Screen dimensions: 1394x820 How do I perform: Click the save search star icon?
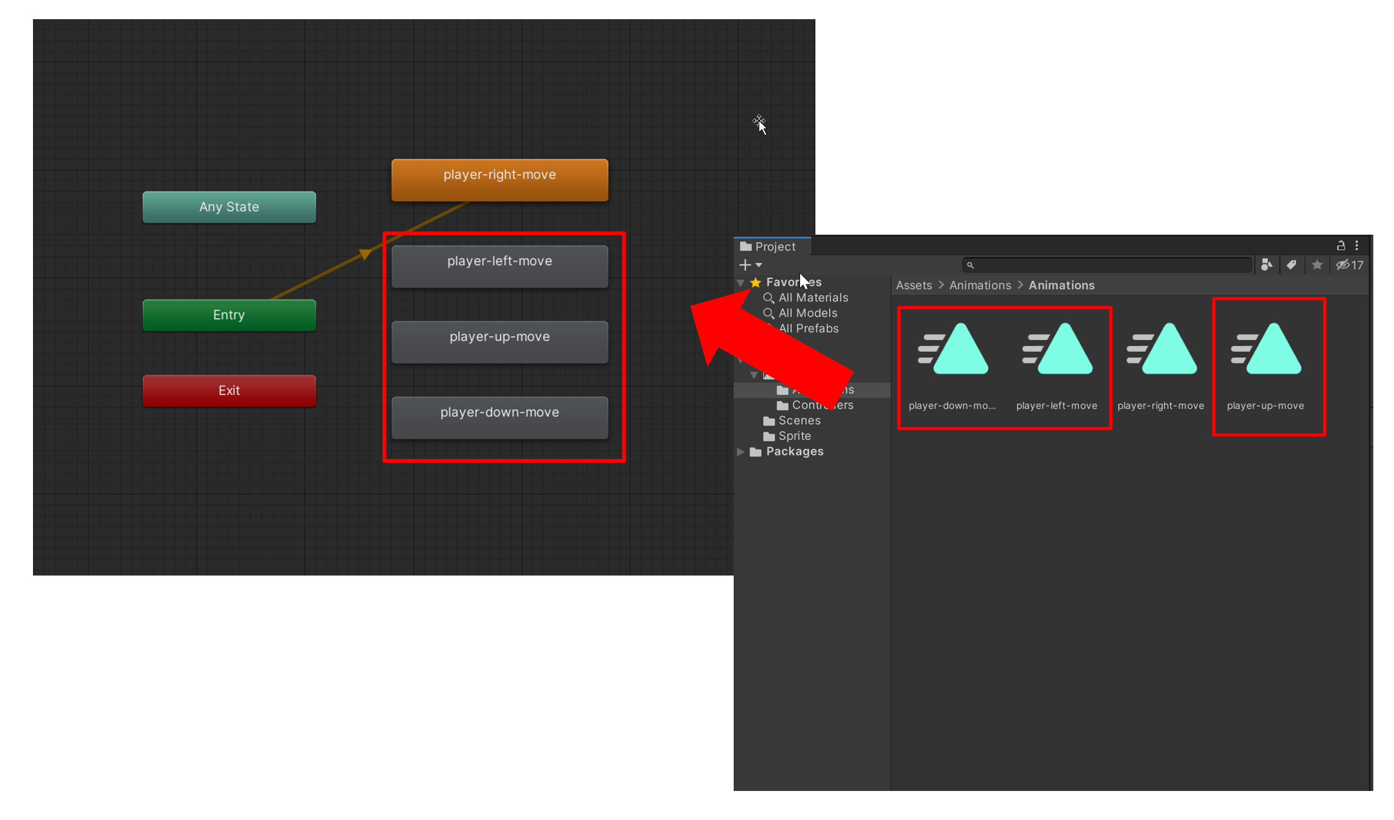point(1317,265)
